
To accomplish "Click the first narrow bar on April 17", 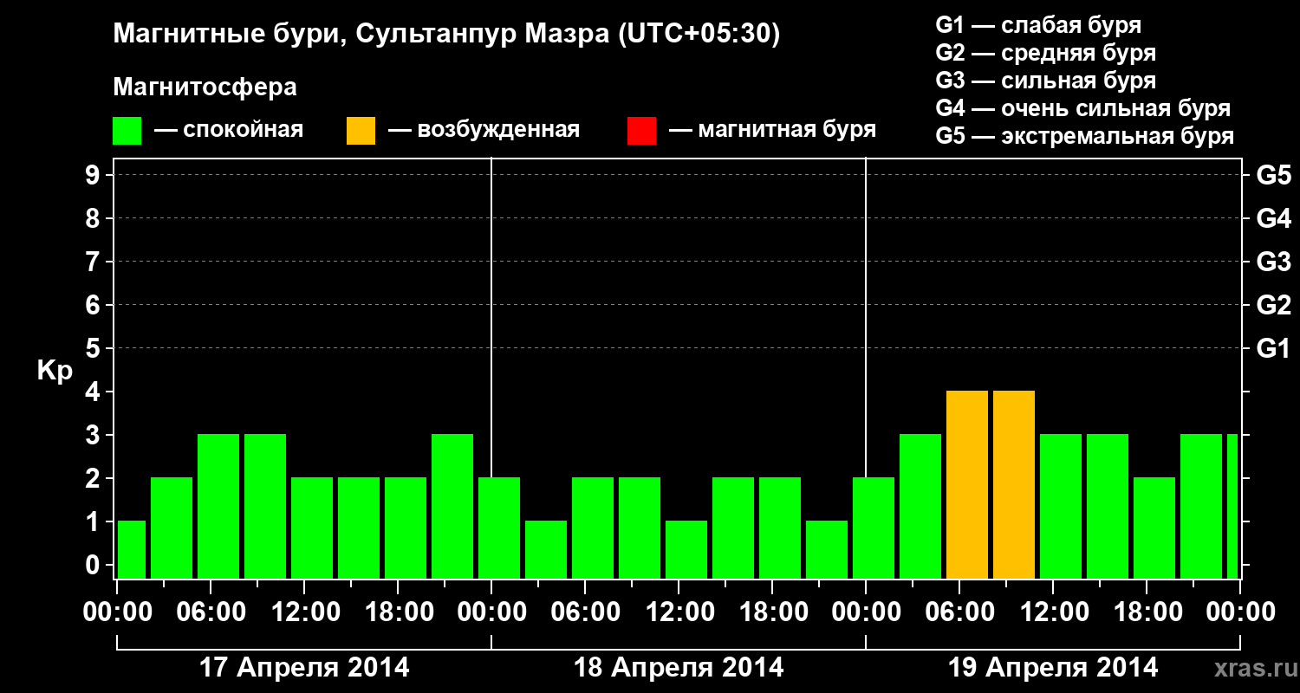I will (132, 550).
